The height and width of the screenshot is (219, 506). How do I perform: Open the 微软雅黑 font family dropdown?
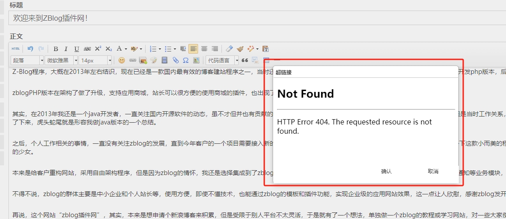[x=61, y=60]
